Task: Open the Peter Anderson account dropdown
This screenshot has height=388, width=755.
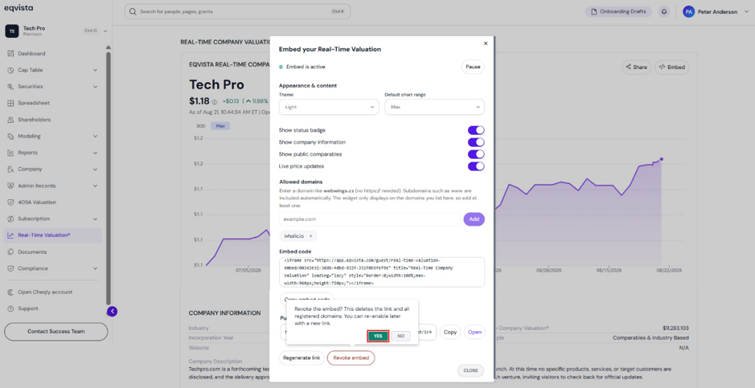Action: pyautogui.click(x=747, y=12)
